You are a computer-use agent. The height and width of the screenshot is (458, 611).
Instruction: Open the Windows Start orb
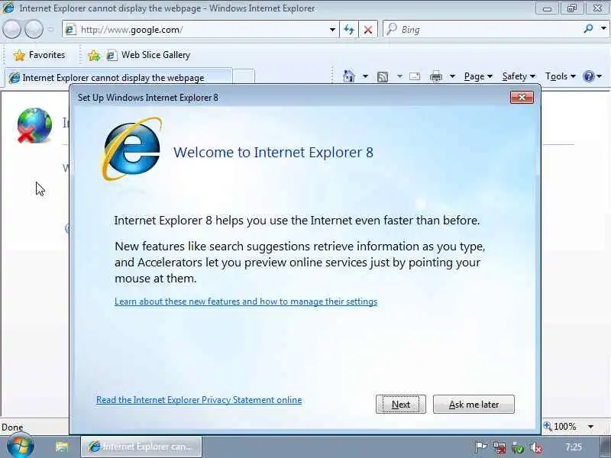[x=21, y=446]
